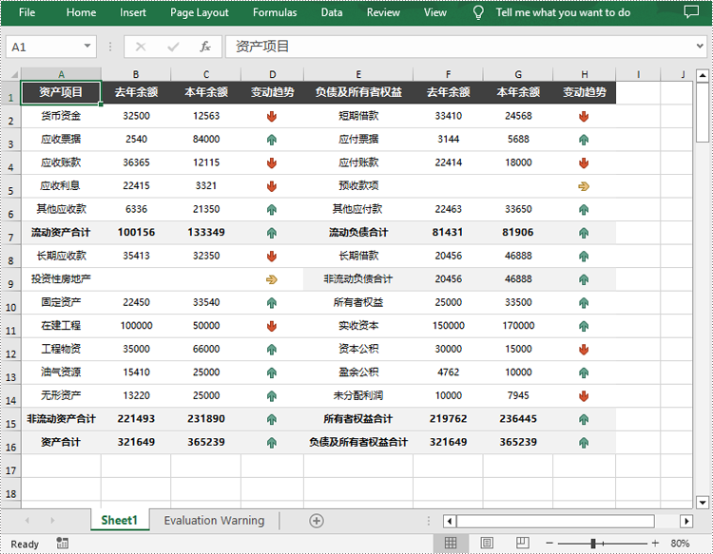Click the Select All corner triangle
The width and height of the screenshot is (713, 554).
coord(14,74)
